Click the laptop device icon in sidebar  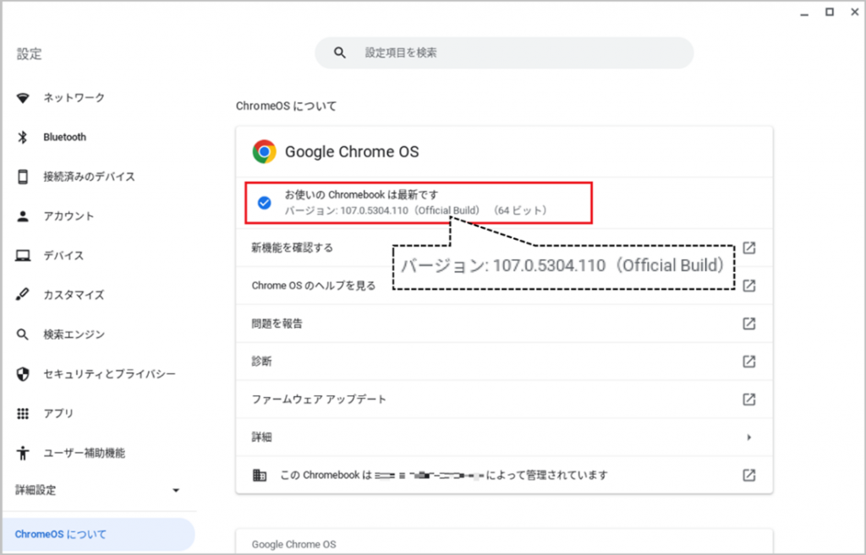[x=24, y=256]
